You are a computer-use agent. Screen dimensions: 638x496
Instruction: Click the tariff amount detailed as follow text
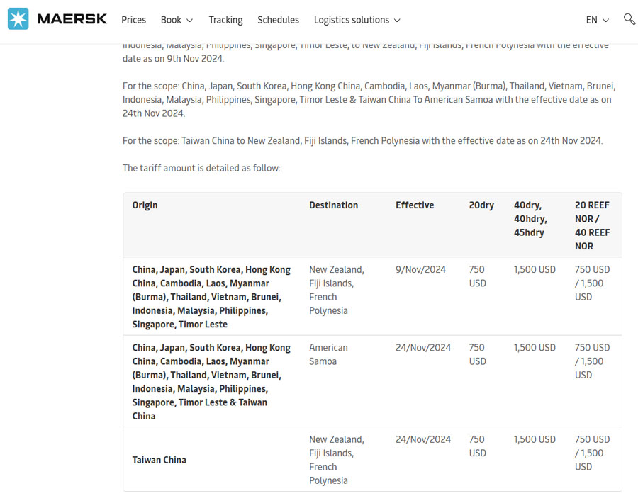(x=201, y=168)
